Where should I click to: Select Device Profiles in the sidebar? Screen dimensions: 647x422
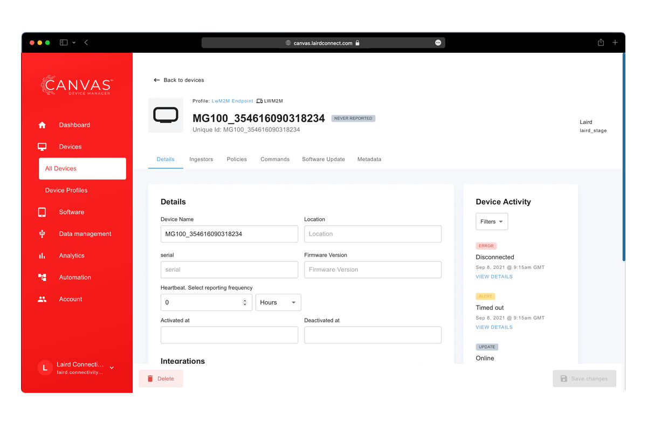(x=66, y=190)
